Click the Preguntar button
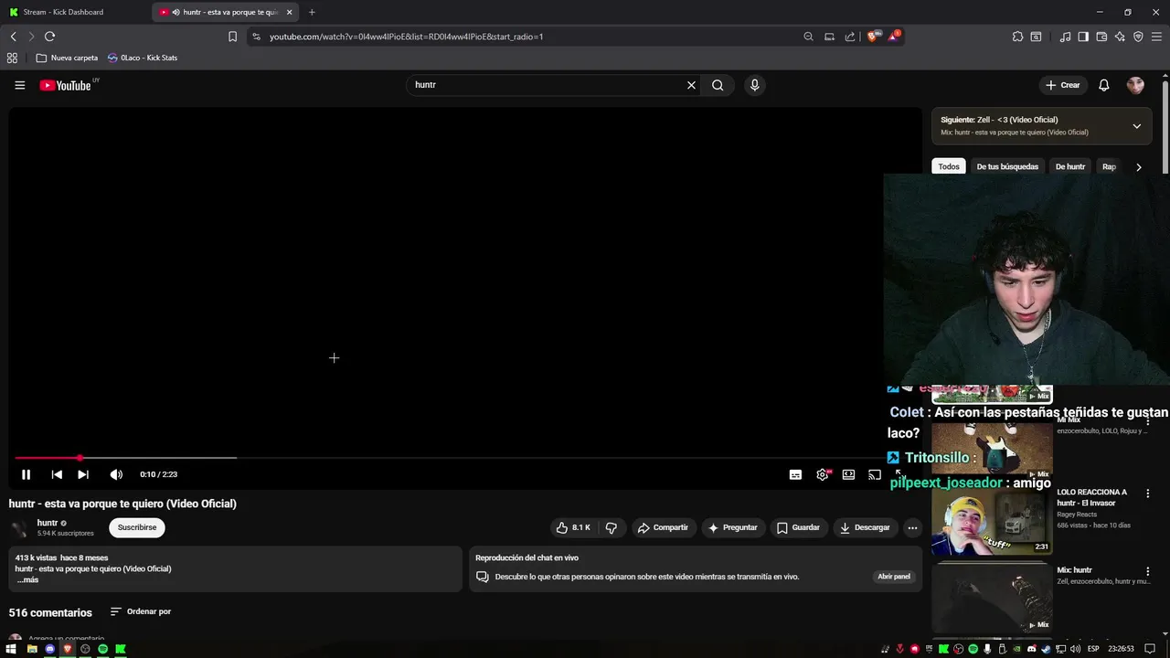Screen dimensions: 1170x658 [732, 527]
